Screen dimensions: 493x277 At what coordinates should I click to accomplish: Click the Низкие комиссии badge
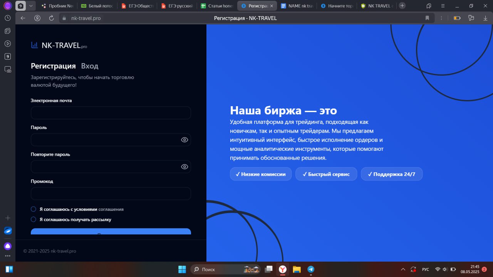click(261, 174)
